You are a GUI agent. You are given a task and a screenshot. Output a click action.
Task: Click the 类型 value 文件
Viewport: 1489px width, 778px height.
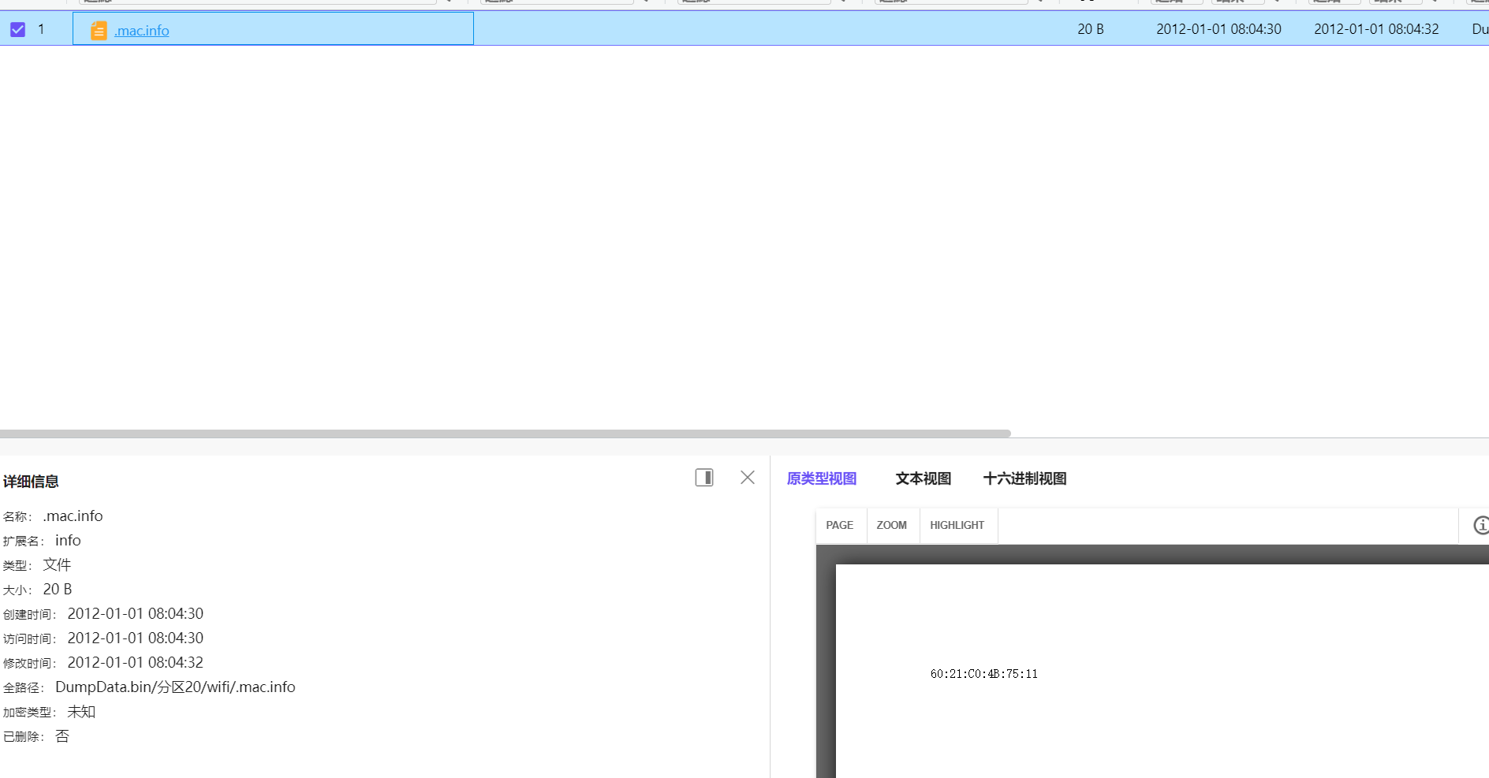pyautogui.click(x=57, y=565)
